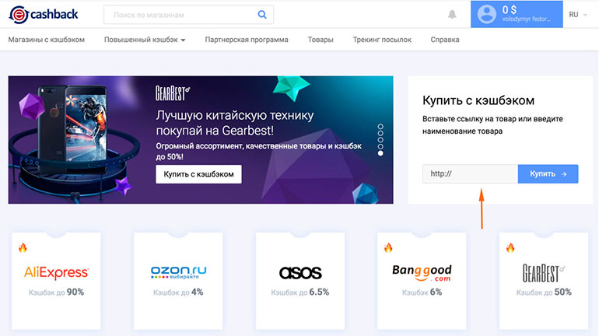Click the blue Купить button
Image resolution: width=599 pixels, height=336 pixels.
tap(548, 173)
